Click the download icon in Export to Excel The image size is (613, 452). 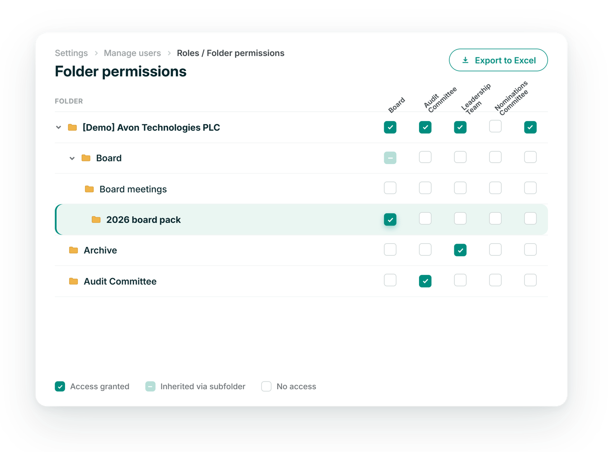tap(465, 60)
